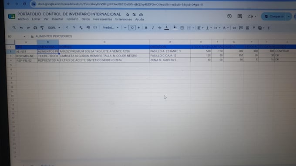
Task: Open the Extensiones menu
Action: (124, 19)
